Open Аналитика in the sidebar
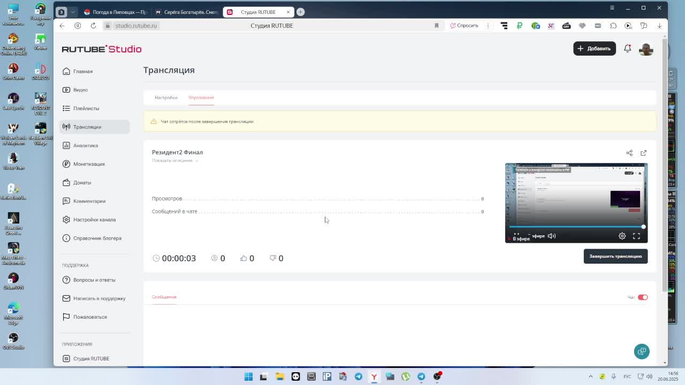 94,145
